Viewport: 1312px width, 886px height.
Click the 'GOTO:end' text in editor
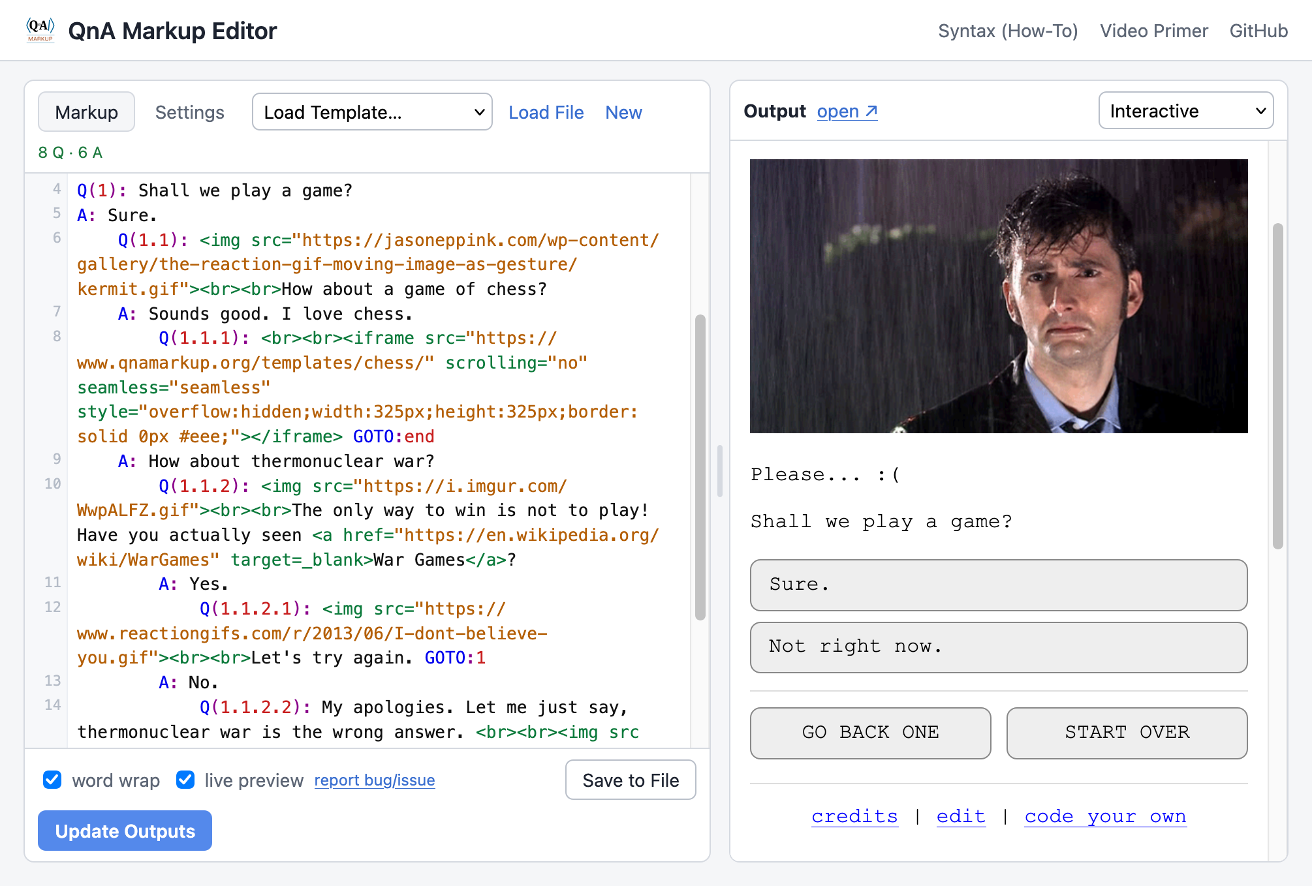pos(394,436)
